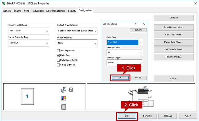
Task: Open the Set Paper Size dropdown
Action: pyautogui.click(x=124, y=52)
